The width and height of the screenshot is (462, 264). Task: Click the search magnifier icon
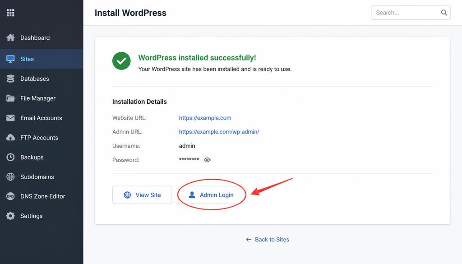click(444, 13)
